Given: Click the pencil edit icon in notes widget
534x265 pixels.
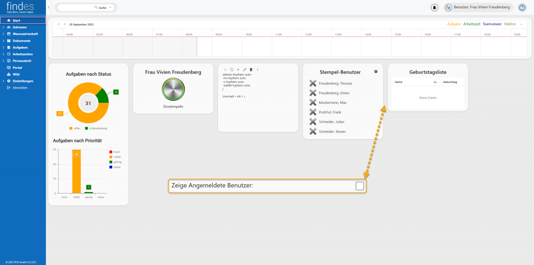Looking at the screenshot, I should tap(245, 69).
